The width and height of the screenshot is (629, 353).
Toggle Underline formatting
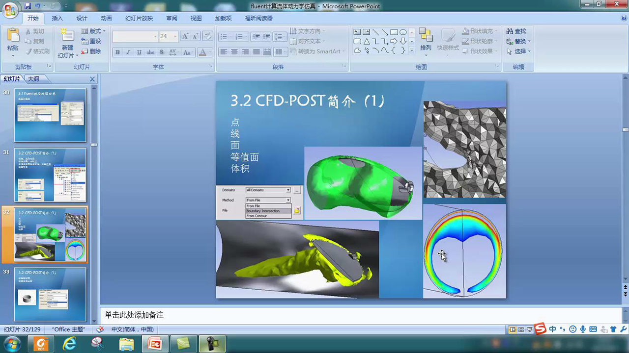point(139,52)
